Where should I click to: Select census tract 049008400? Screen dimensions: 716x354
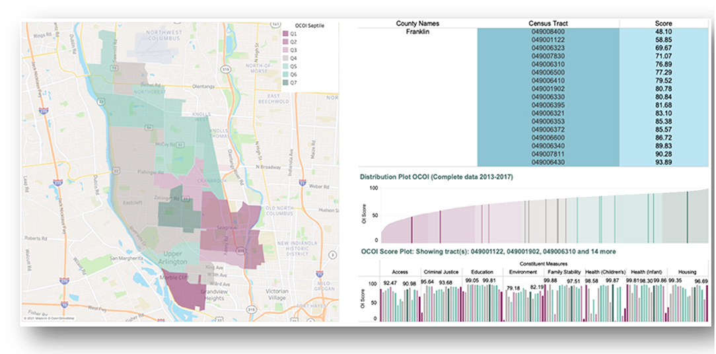(x=548, y=32)
